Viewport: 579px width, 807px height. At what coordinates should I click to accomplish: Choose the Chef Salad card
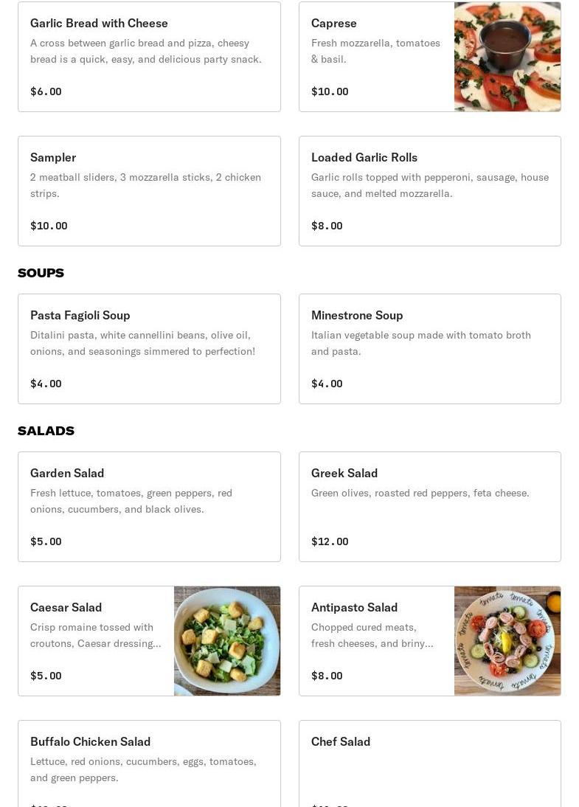429,763
